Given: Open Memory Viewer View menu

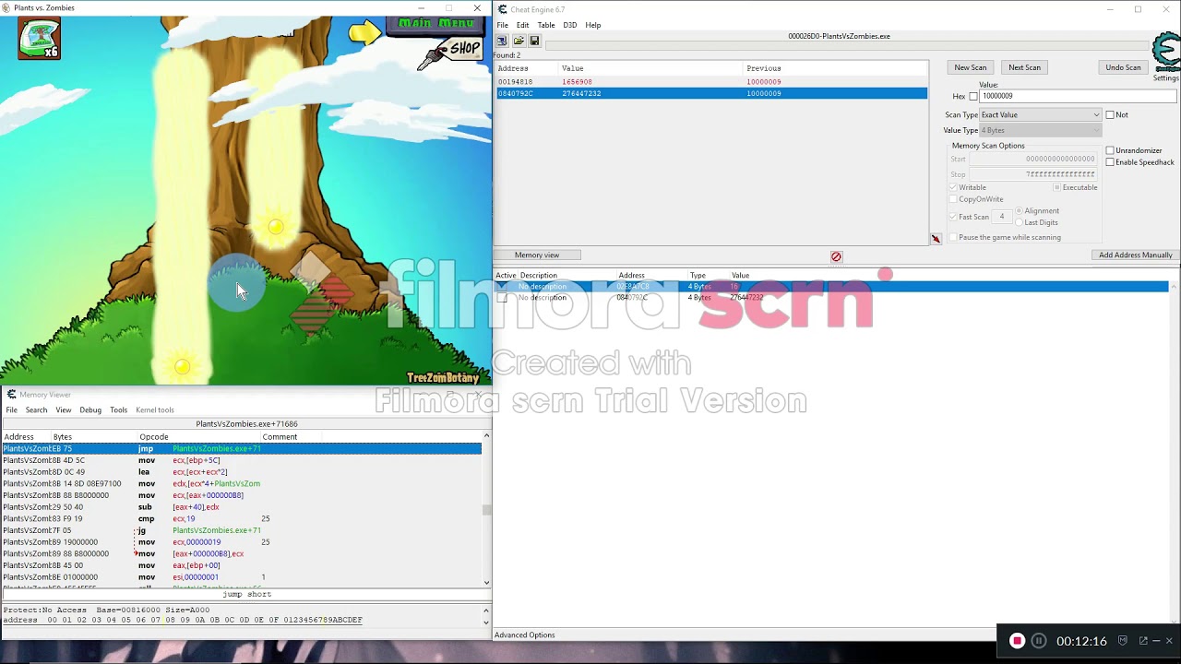Looking at the screenshot, I should coord(63,409).
